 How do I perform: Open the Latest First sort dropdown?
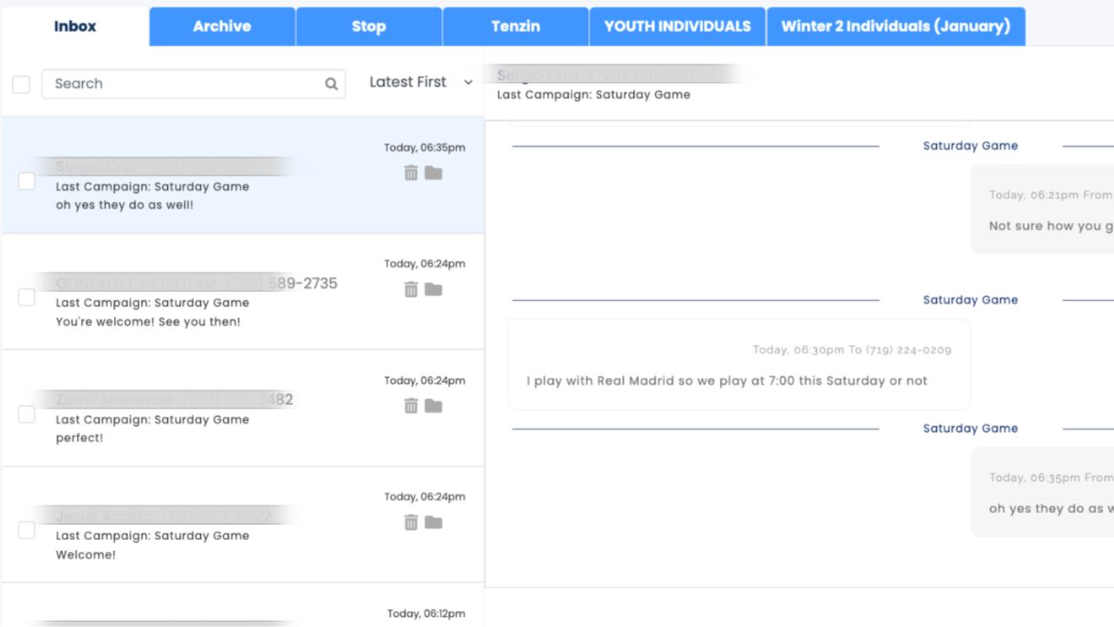[420, 82]
